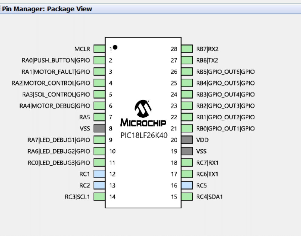The width and height of the screenshot is (301, 236).
Task: Select unassigned blue pin 13 RC2 box
Action: 100,185
